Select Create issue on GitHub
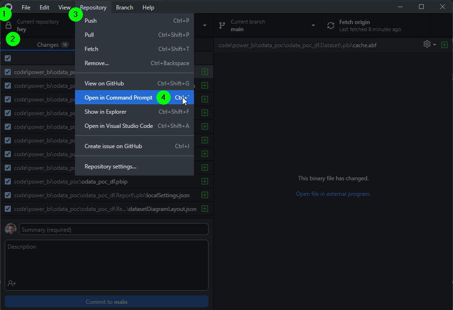 coord(134,146)
